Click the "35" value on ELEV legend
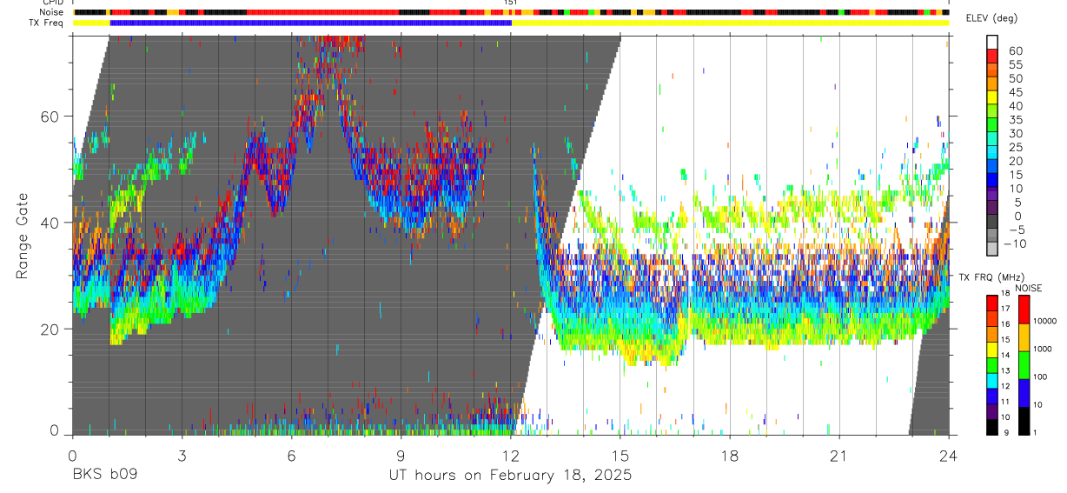 (x=1015, y=120)
